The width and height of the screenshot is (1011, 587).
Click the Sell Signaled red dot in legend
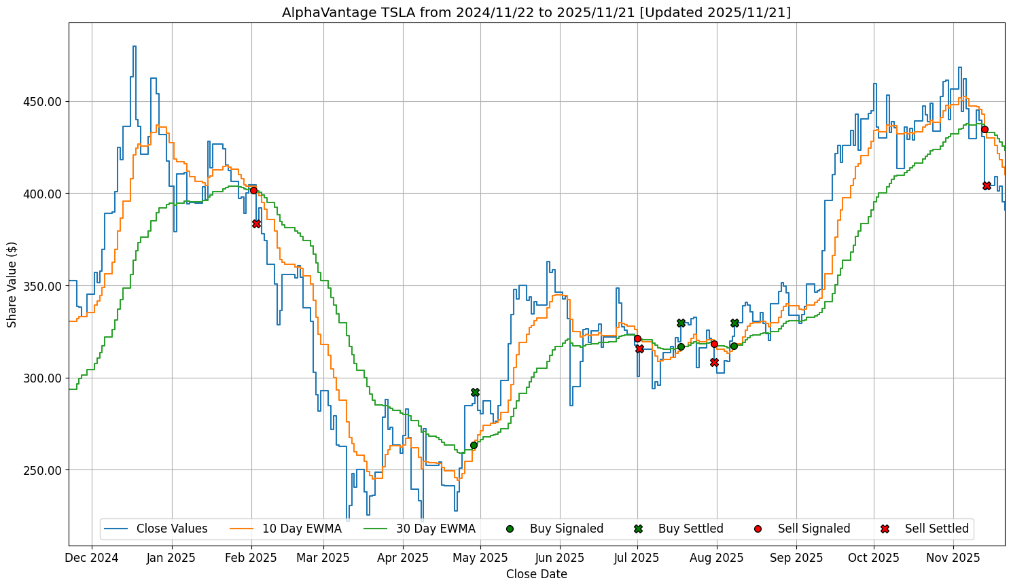click(x=758, y=529)
